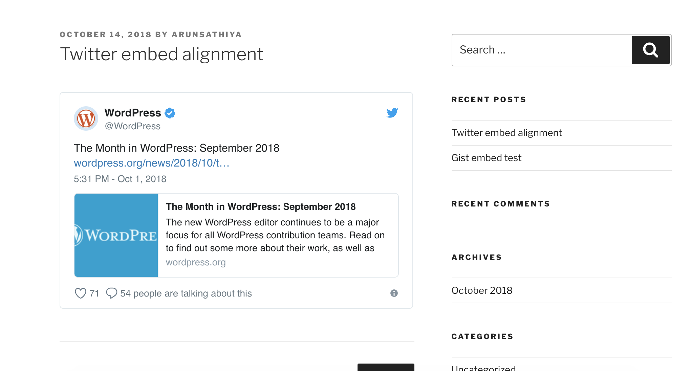This screenshot has height=371, width=690.
Task: Open the Twitter embed alignment recent post
Action: [x=506, y=133]
